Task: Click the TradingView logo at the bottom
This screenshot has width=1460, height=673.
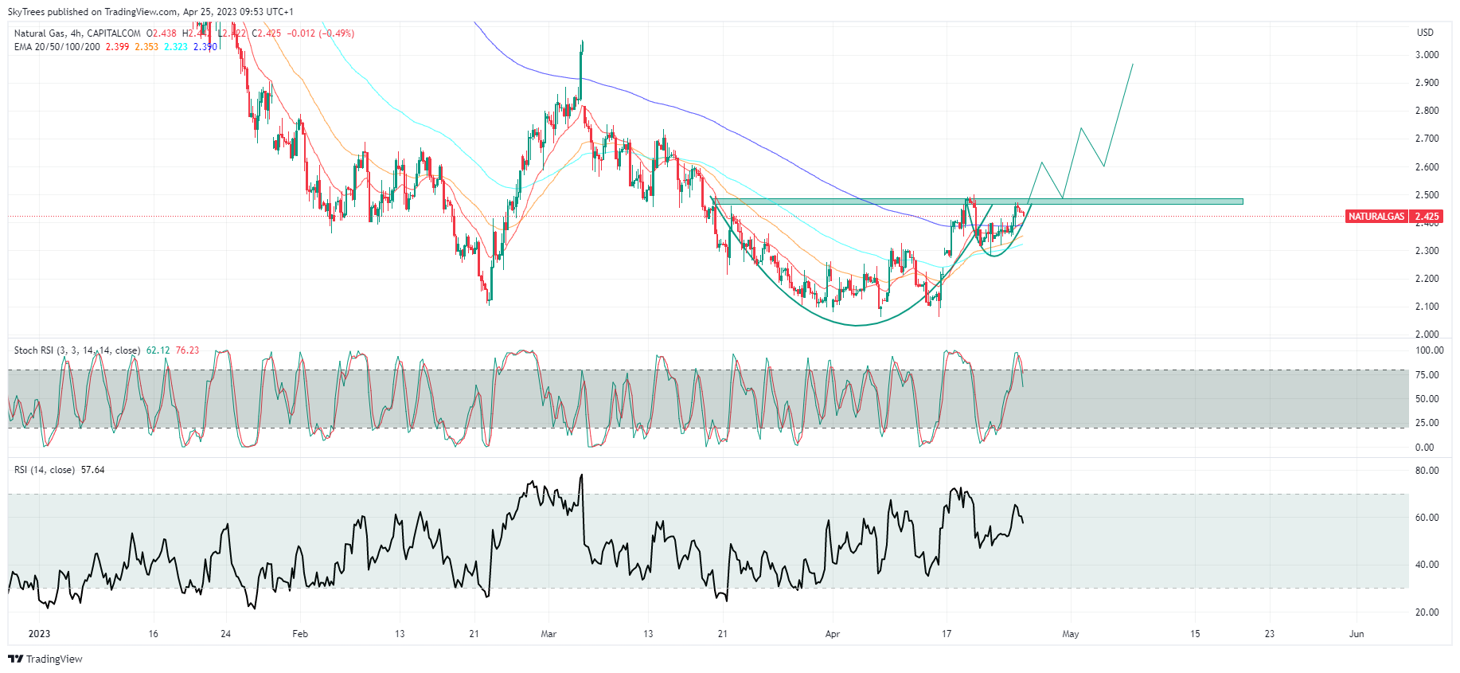Action: click(45, 659)
